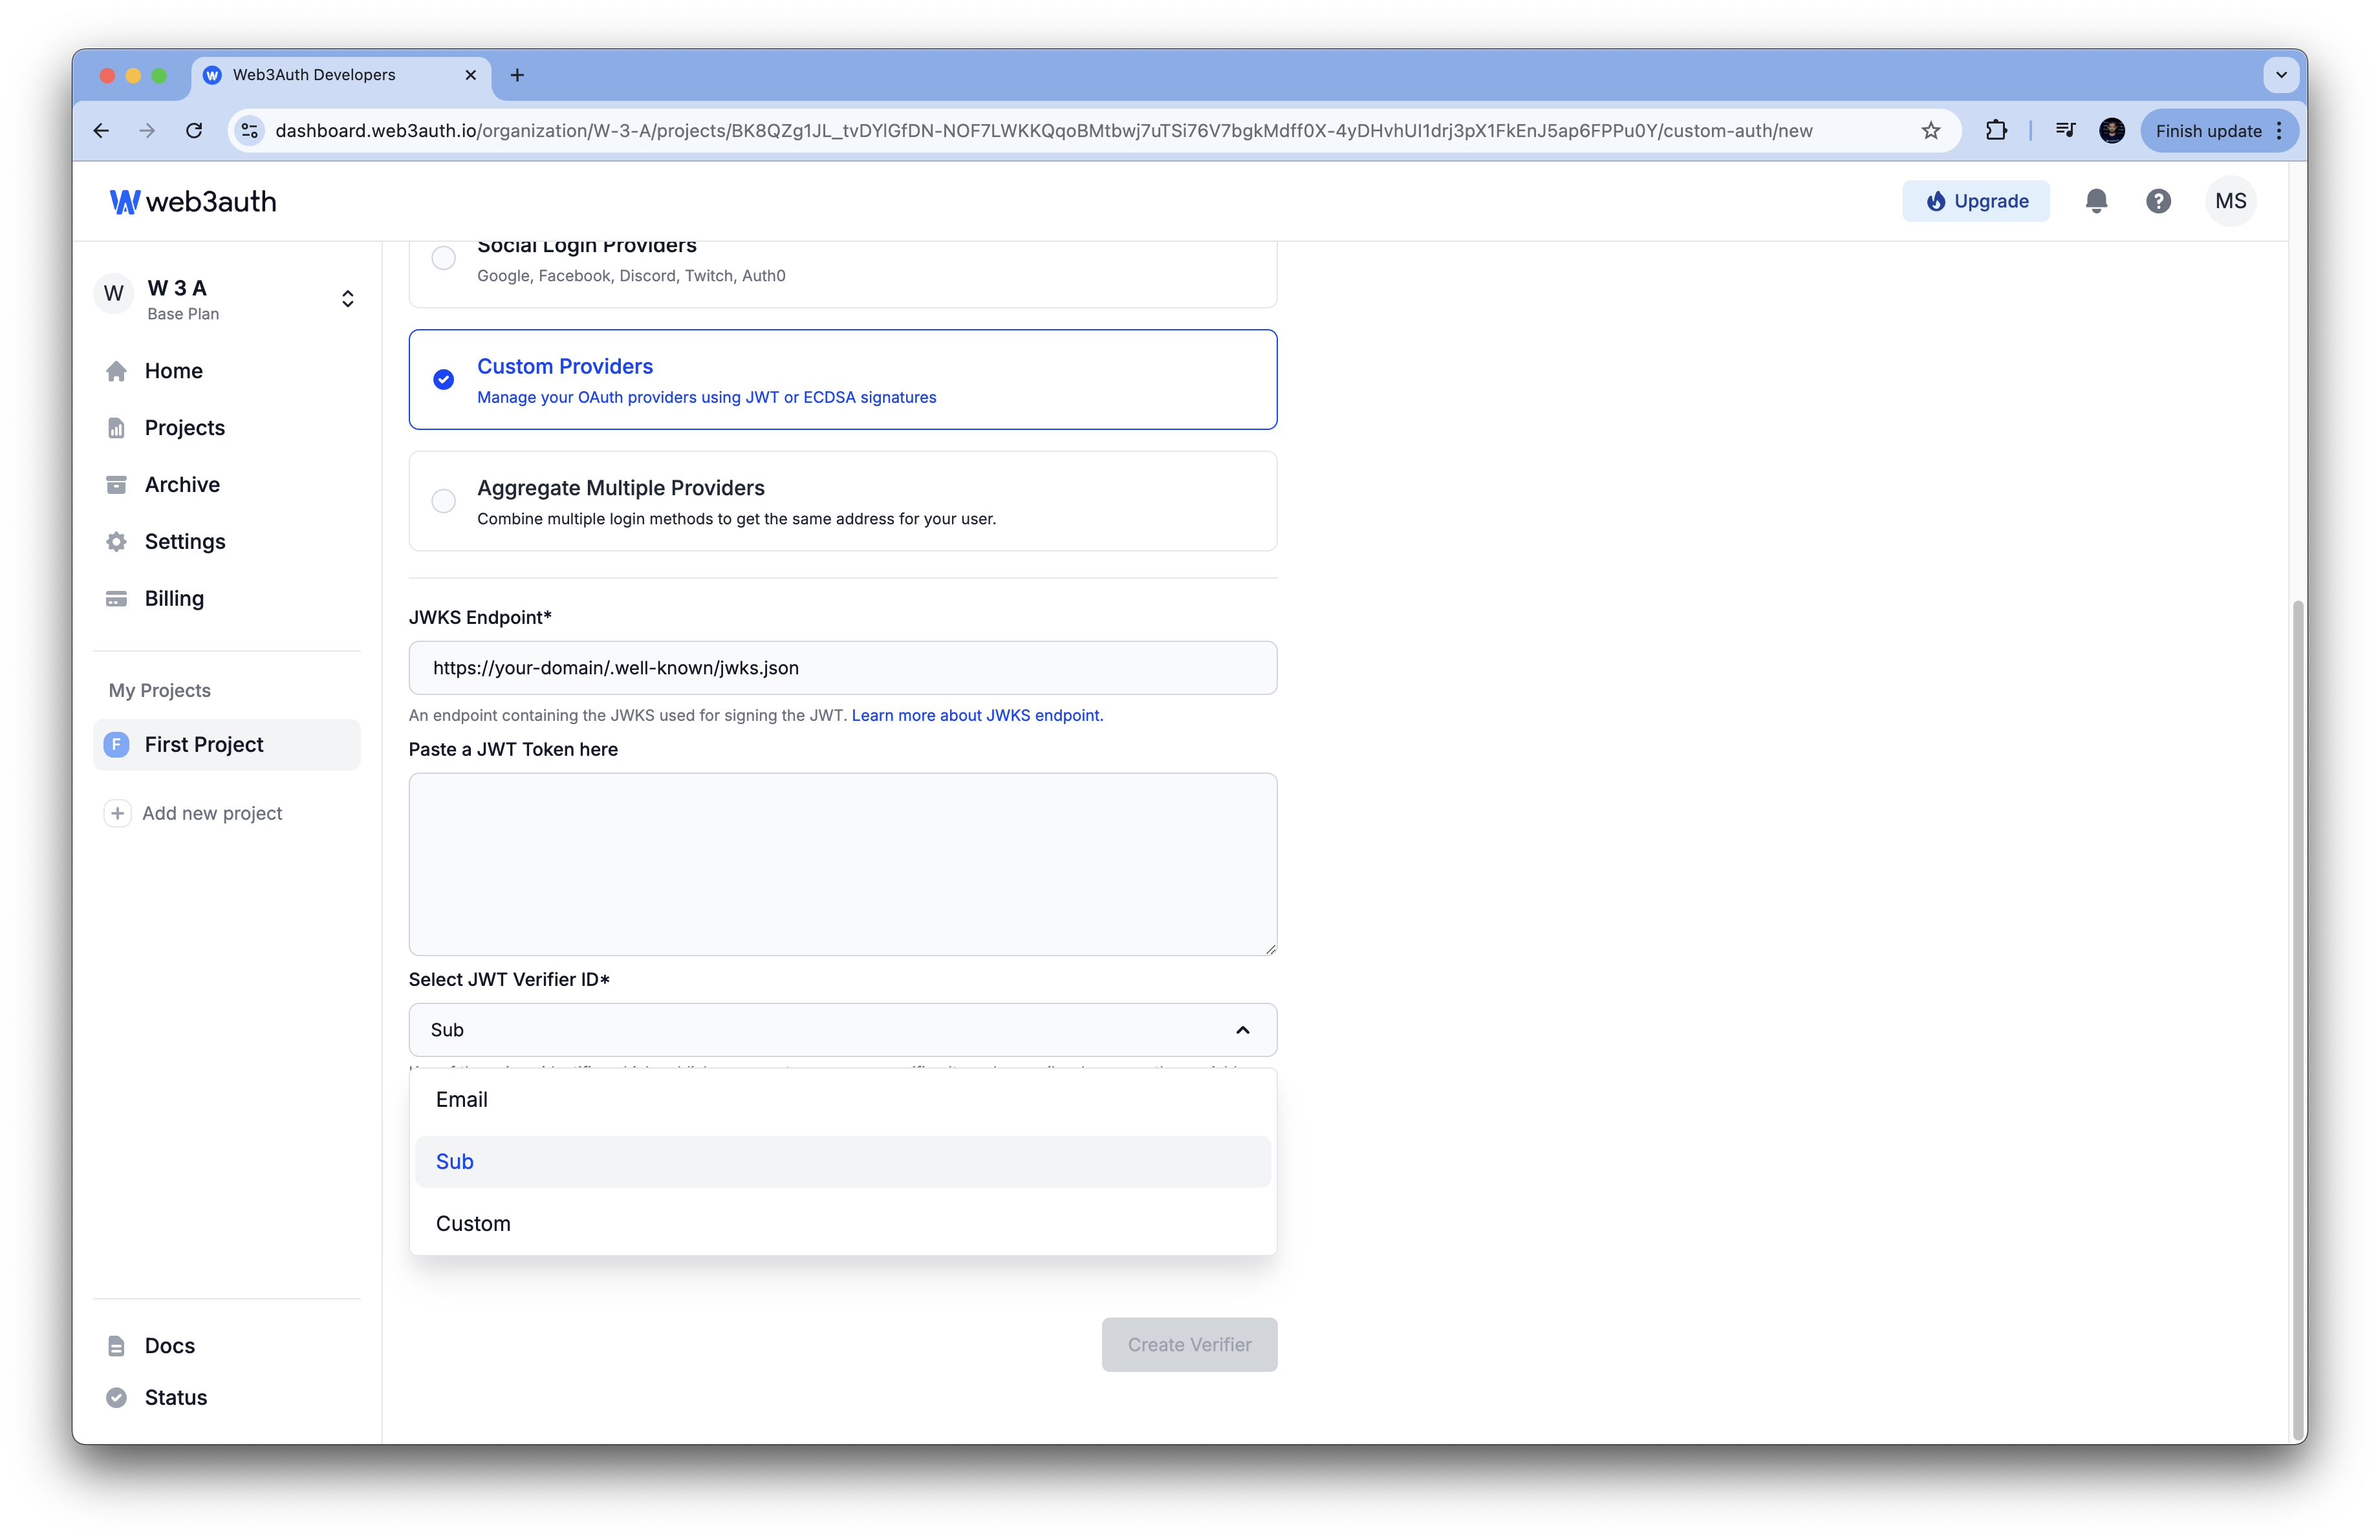Choose Custom from the verifier ID list
Image resolution: width=2380 pixels, height=1540 pixels.
click(x=842, y=1223)
